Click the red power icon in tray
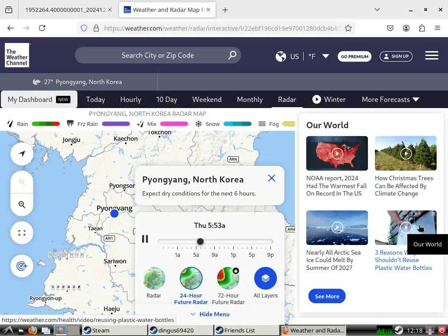The height and width of the screenshot is (336, 448). pyautogui.click(x=442, y=330)
